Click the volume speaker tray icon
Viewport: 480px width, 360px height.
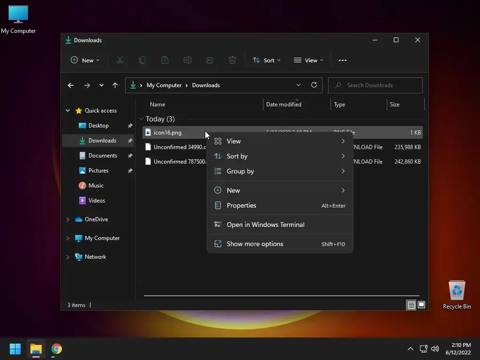pos(435,349)
